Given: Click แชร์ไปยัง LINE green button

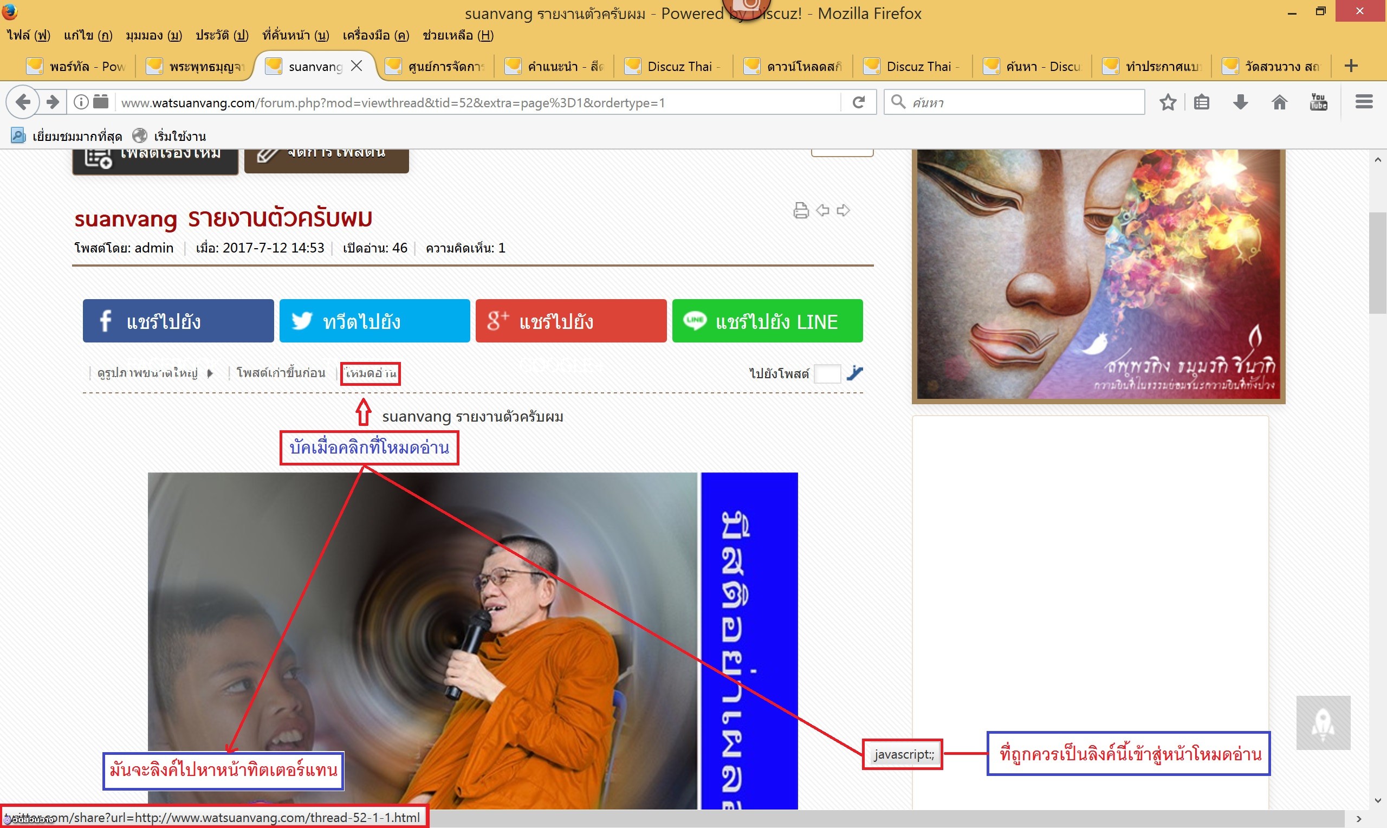Looking at the screenshot, I should (x=767, y=321).
